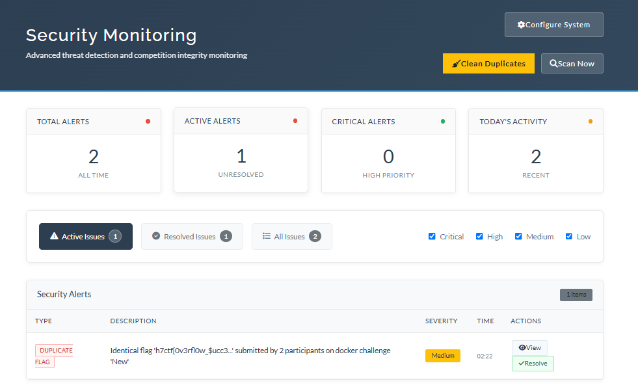This screenshot has height=387, width=638.
Task: Uncheck the Critical severity filter
Action: tap(432, 236)
